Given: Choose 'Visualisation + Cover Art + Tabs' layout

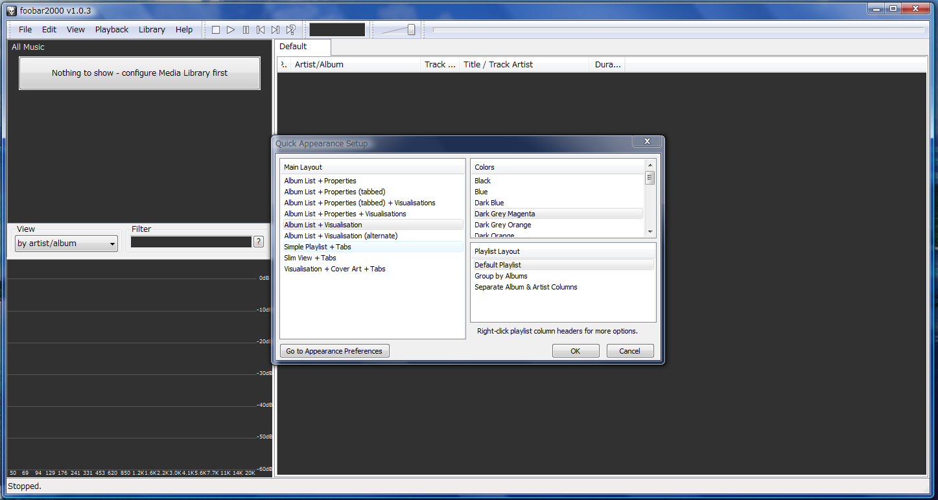Looking at the screenshot, I should (x=373, y=269).
